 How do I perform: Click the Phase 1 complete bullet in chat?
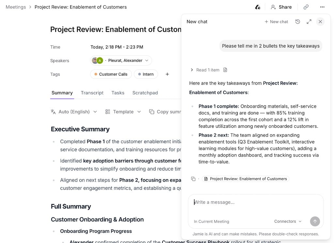[x=258, y=116]
